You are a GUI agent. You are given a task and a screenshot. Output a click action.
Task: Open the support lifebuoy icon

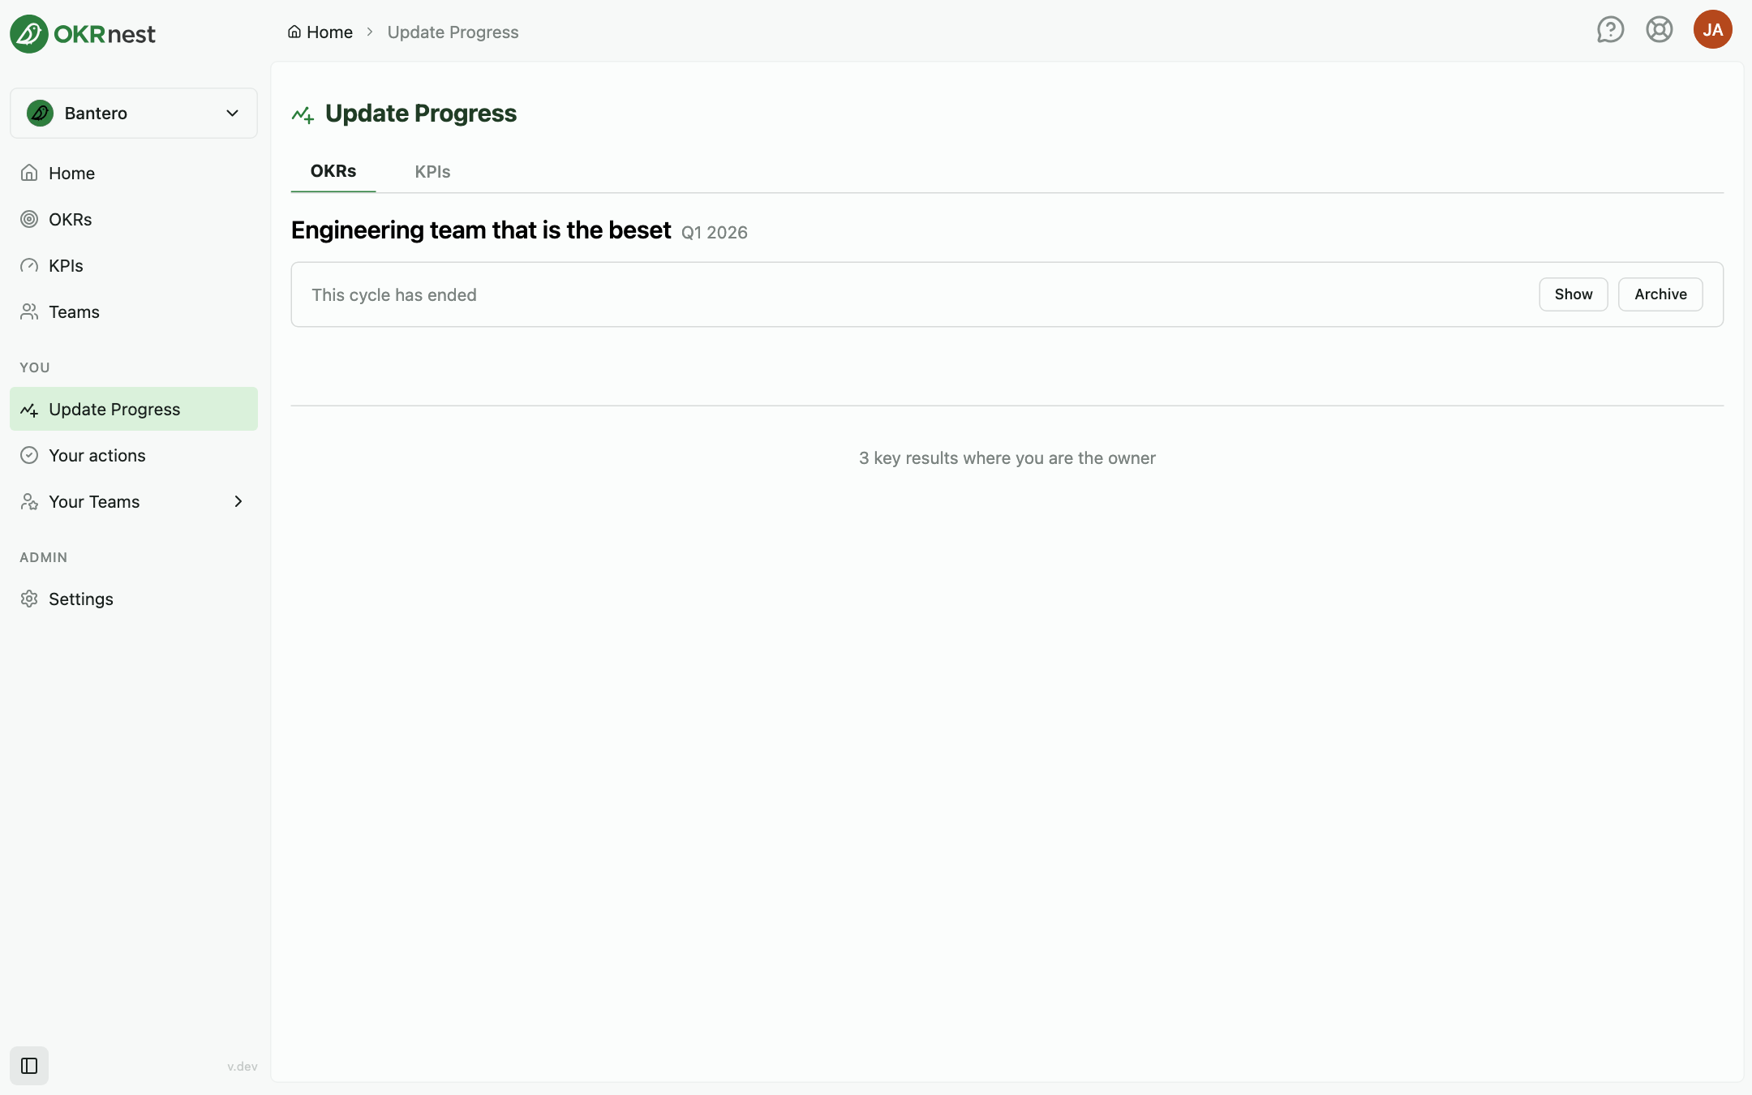[1660, 30]
